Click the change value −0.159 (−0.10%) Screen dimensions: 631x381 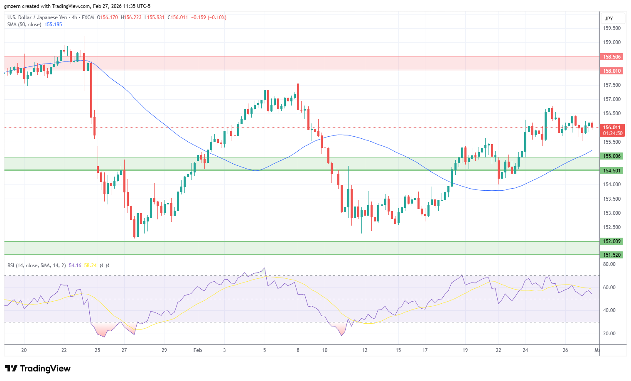pos(209,17)
